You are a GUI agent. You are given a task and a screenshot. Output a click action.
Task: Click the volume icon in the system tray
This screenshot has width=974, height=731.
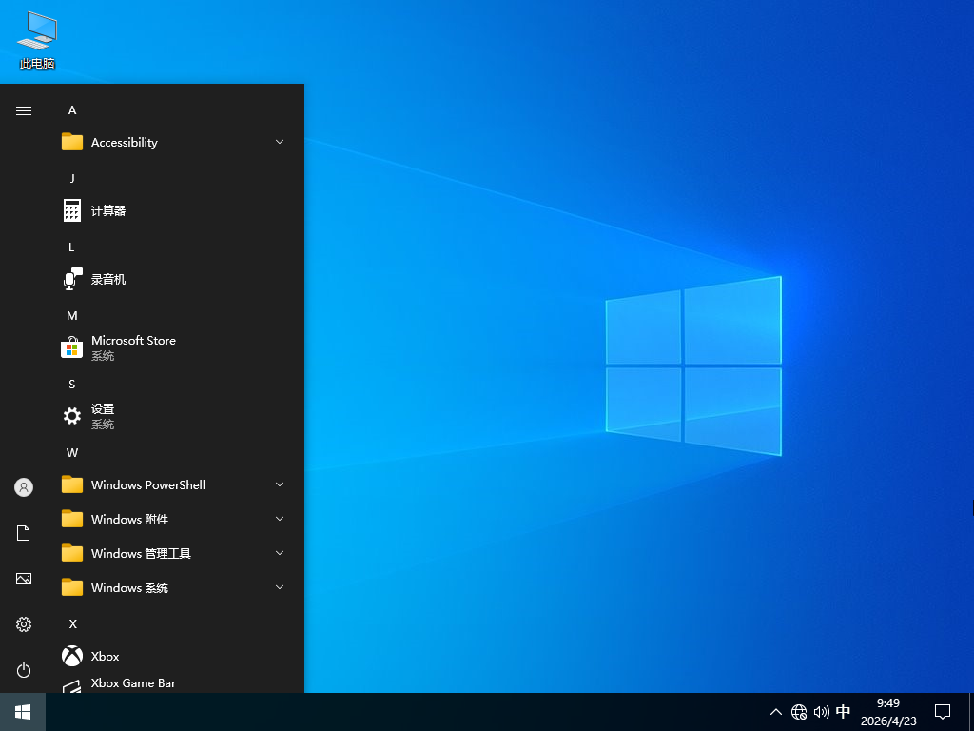click(x=821, y=711)
